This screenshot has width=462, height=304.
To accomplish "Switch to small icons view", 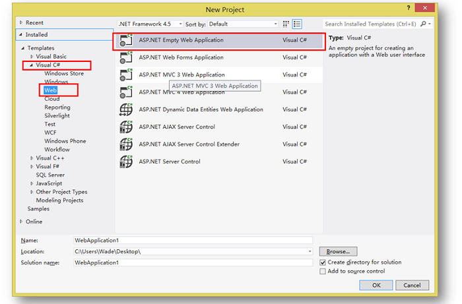I will click(286, 24).
